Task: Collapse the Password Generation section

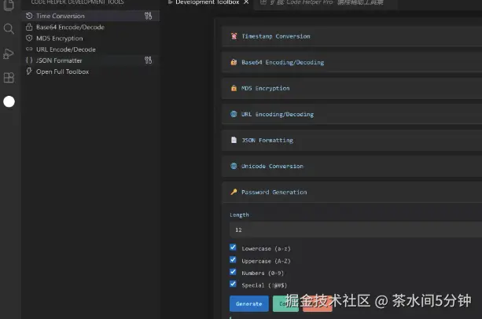Action: click(x=352, y=192)
